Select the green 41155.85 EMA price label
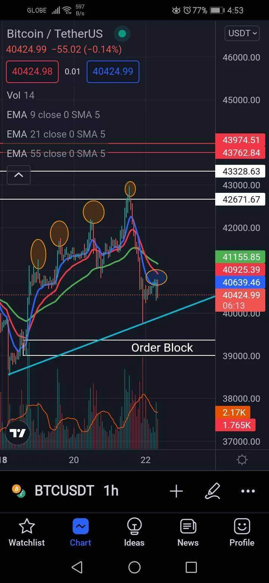This screenshot has height=583, width=269. pos(240,257)
